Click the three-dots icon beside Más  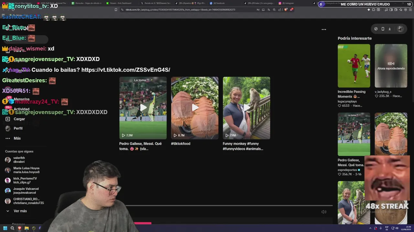8,138
